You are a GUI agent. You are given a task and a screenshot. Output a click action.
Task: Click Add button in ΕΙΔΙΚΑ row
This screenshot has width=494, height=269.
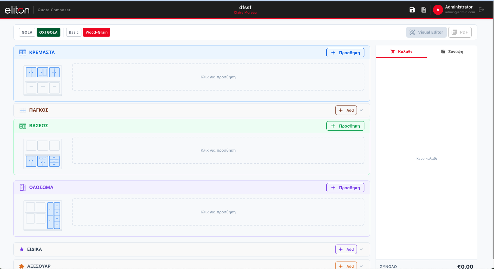(346, 249)
